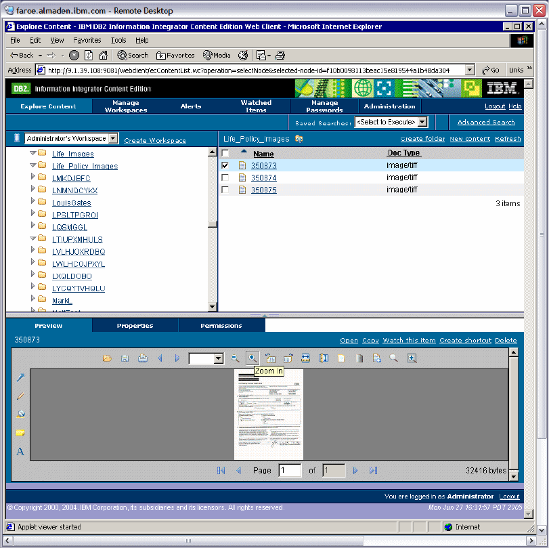Click the Zoom In magnifier icon
Image resolution: width=549 pixels, height=548 pixels.
252,358
